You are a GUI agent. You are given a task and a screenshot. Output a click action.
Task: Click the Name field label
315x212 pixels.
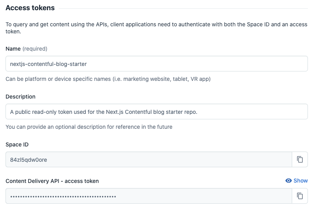tap(13, 49)
